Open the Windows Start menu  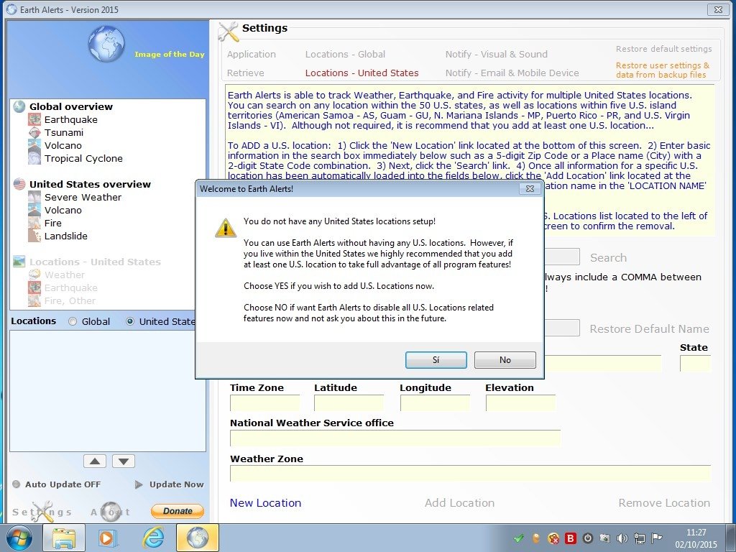19,538
